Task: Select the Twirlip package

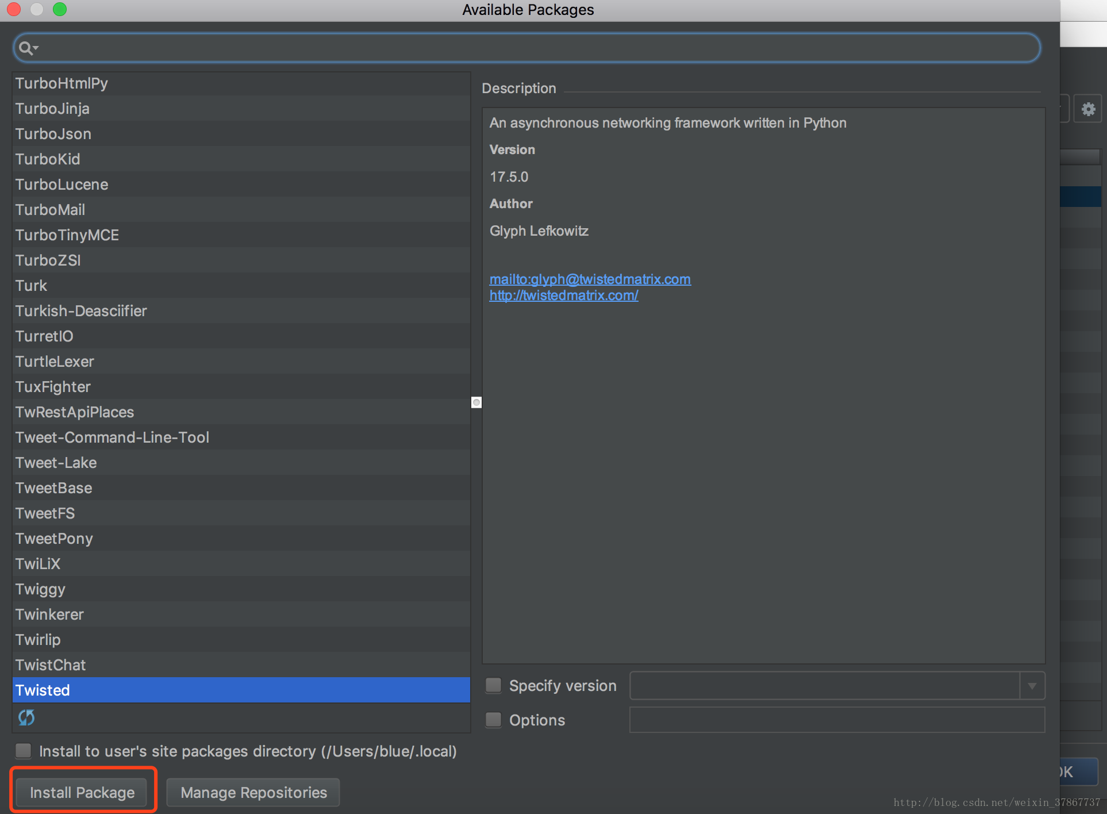Action: point(241,639)
